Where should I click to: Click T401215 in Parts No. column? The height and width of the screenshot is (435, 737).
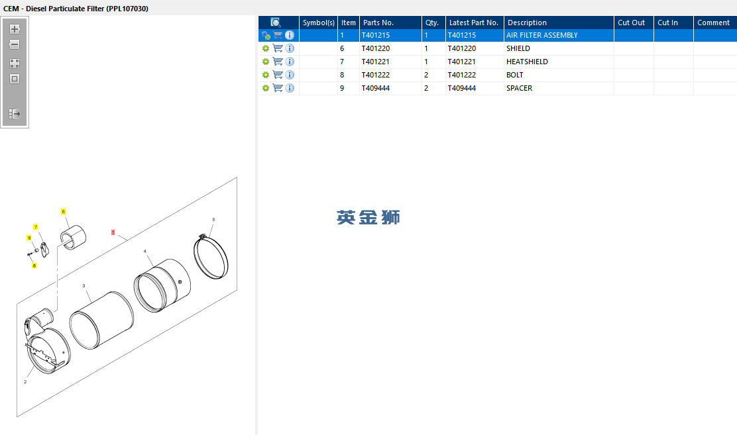click(376, 35)
